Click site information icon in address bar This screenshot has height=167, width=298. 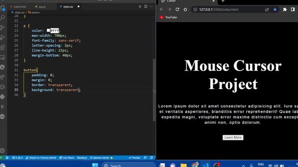coord(195,9)
